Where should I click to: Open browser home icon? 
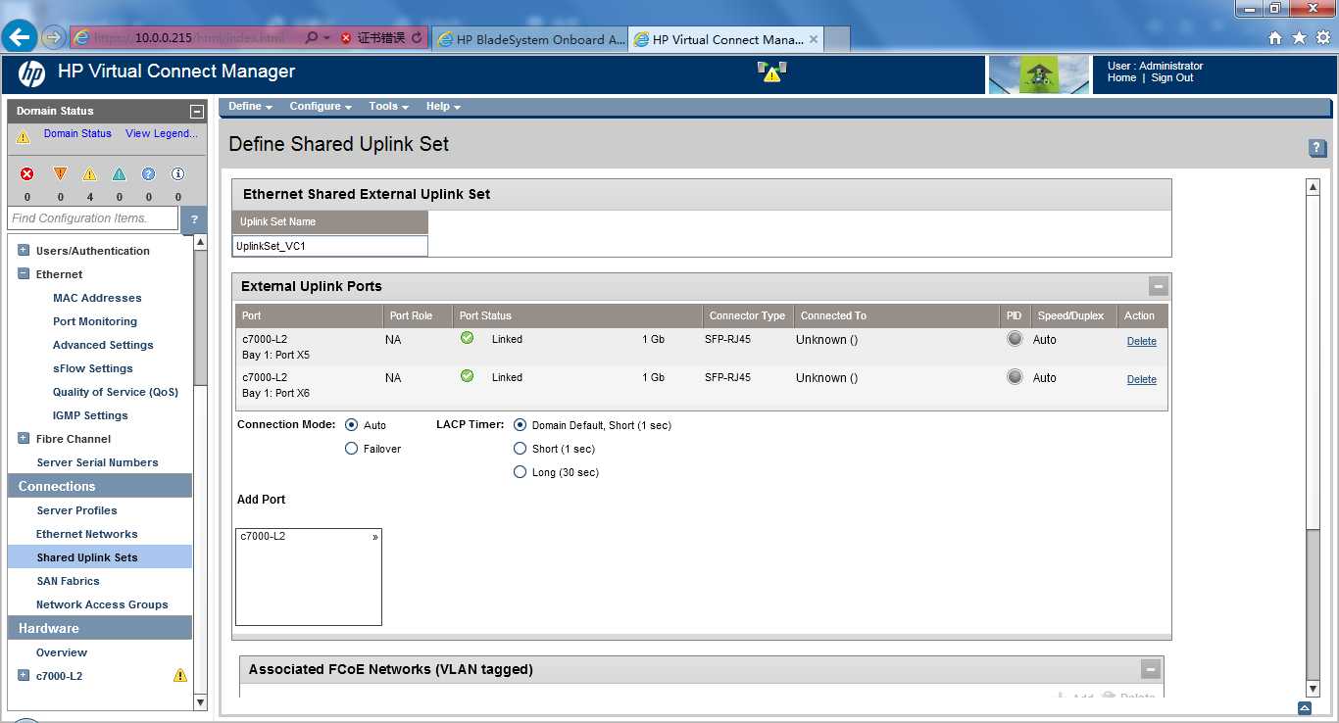(x=1275, y=38)
